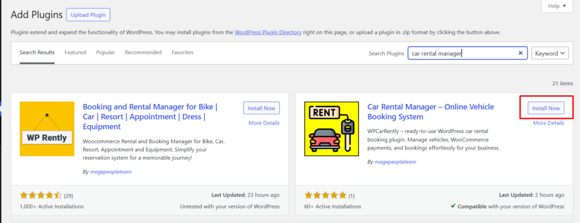Open Car Rental Manager plugin thumbnail
Image resolution: width=580 pixels, height=223 pixels.
[x=331, y=128]
